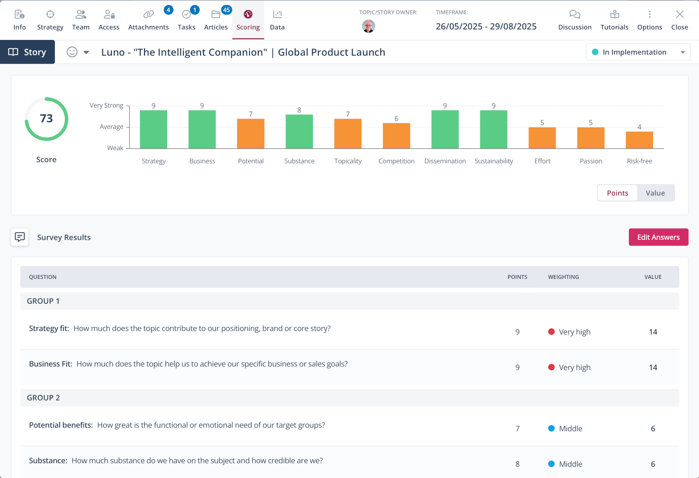This screenshot has width=699, height=478.
Task: Open the Team panel
Action: [x=81, y=19]
